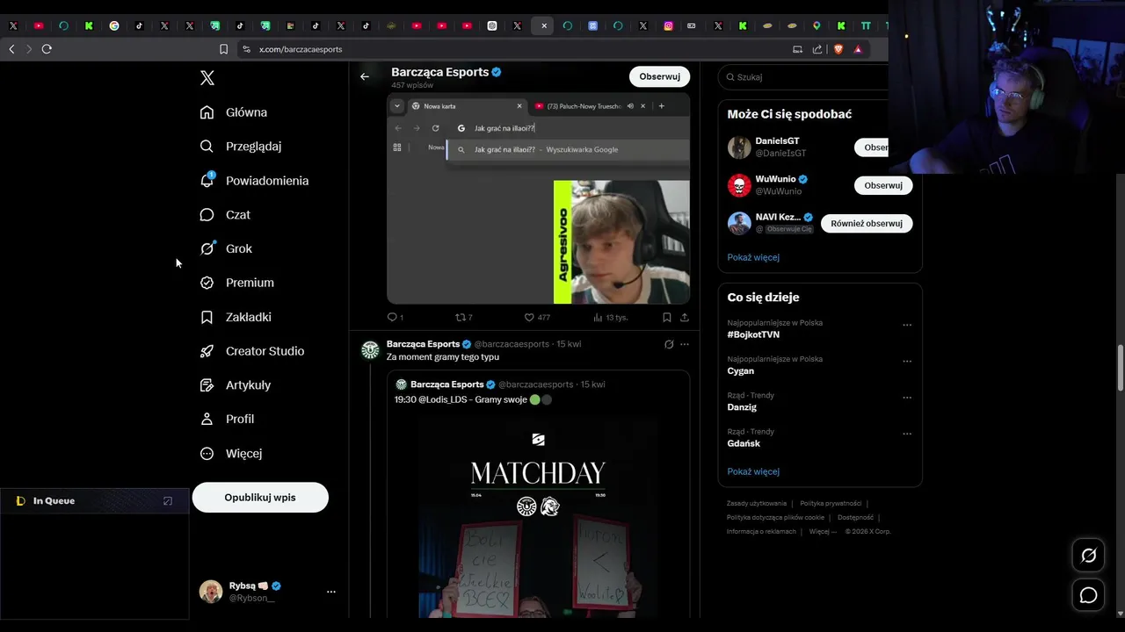Click the browser share icon in address bar
Screen dimensions: 1125x632
click(x=817, y=49)
